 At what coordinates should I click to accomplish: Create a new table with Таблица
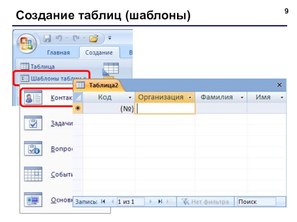(x=37, y=67)
